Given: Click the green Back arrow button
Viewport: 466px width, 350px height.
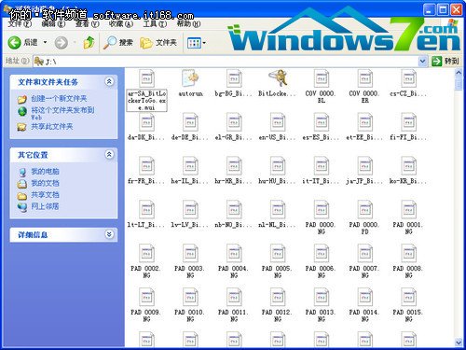Looking at the screenshot, I should coord(14,43).
